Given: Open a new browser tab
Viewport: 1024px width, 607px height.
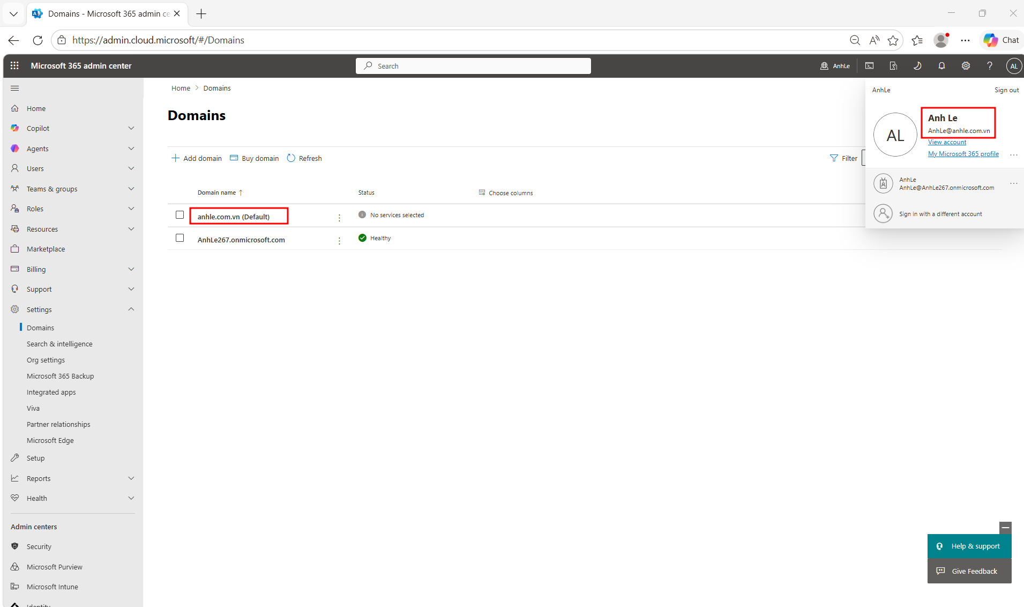Looking at the screenshot, I should click(201, 14).
